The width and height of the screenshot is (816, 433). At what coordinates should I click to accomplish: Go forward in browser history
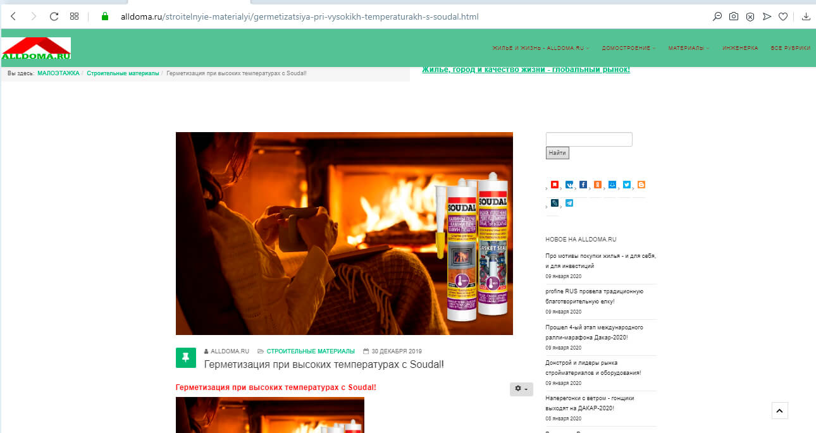click(34, 16)
